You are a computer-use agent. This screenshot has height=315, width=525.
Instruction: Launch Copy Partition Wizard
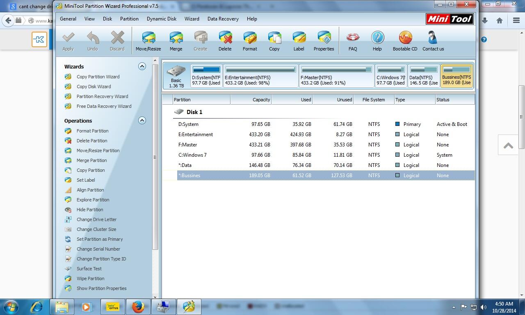pyautogui.click(x=98, y=77)
